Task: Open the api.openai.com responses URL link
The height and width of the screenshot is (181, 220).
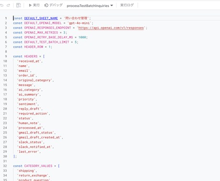Action: coord(111,28)
